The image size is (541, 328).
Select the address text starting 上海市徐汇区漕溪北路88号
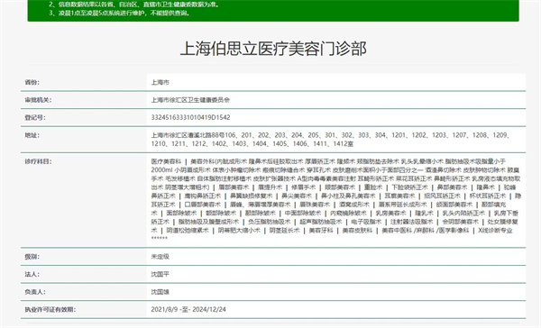click(331, 140)
